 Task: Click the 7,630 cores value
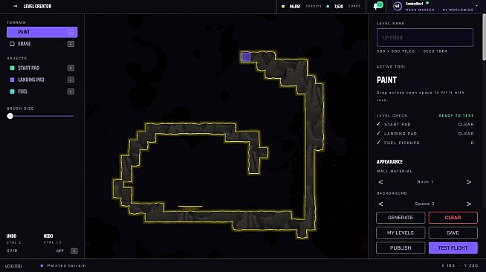coord(338,6)
